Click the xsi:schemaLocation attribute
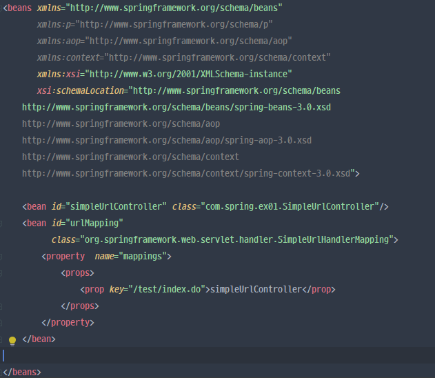 (80, 91)
